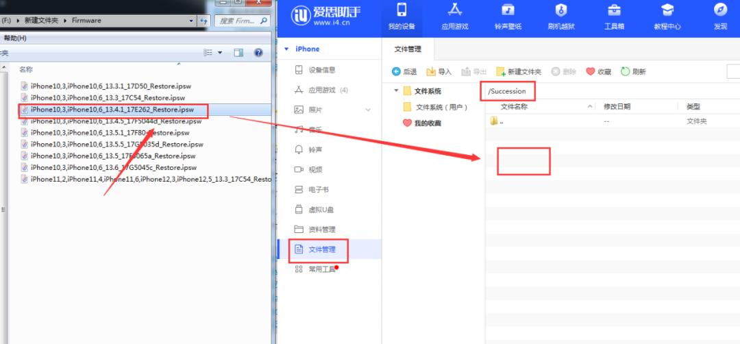Select the ".." parent folder row
The image size is (740, 344).
(613, 121)
